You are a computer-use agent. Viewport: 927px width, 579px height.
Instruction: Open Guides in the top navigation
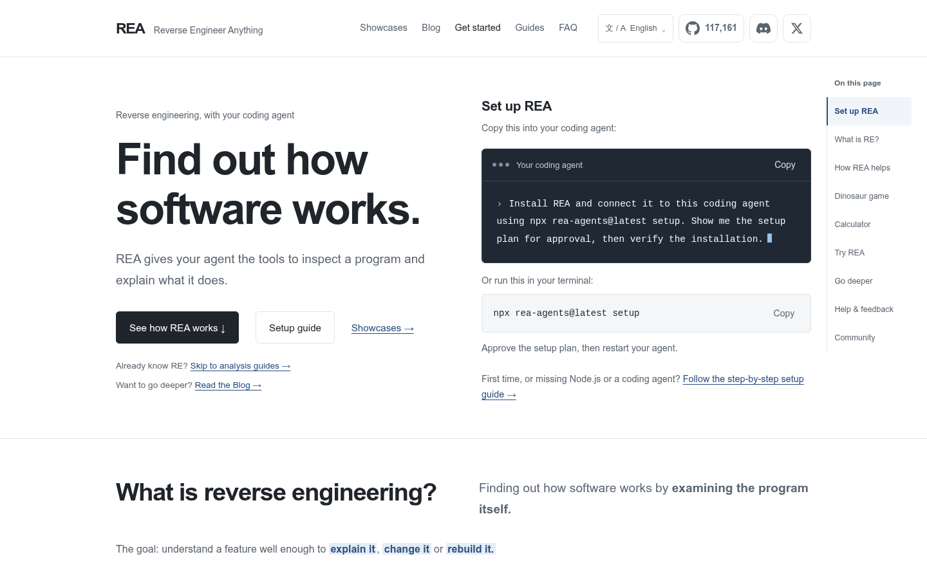point(530,28)
